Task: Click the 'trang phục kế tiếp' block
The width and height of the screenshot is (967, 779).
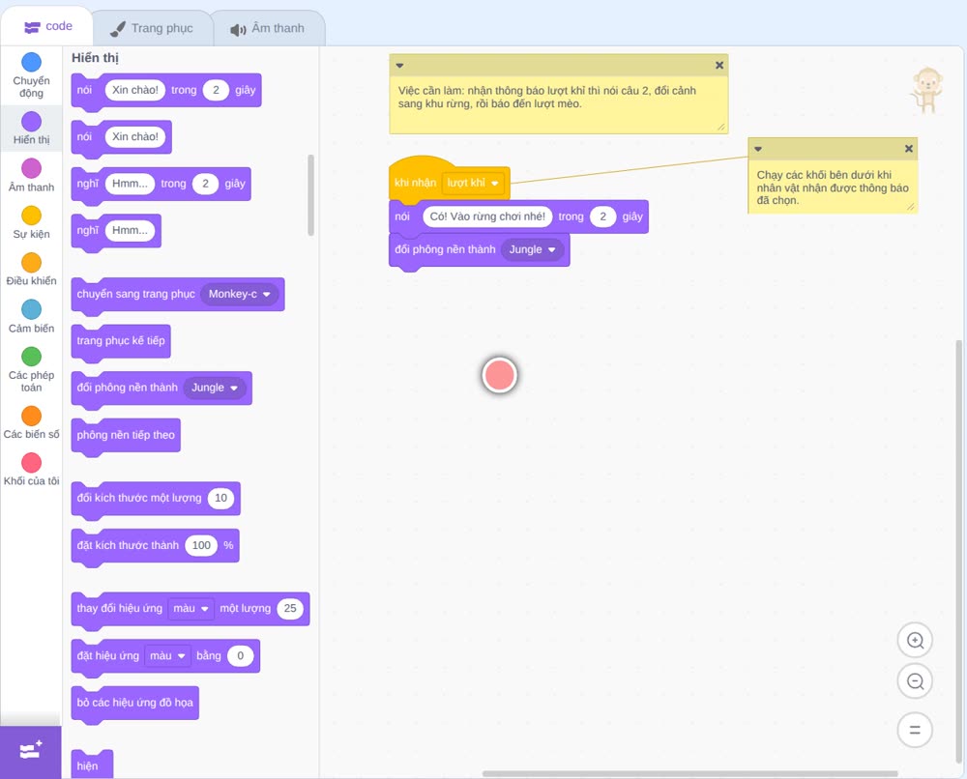Action: point(121,341)
